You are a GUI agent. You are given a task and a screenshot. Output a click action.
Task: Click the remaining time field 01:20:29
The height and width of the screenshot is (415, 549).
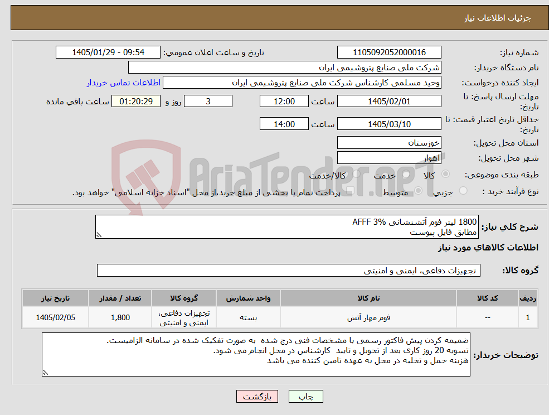pyautogui.click(x=136, y=102)
